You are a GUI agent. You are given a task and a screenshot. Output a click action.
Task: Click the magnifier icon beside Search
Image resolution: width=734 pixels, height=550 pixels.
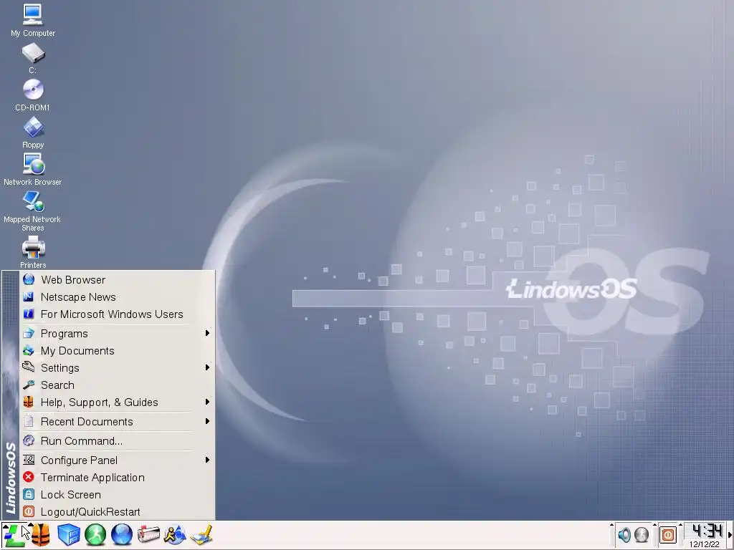[x=29, y=385]
